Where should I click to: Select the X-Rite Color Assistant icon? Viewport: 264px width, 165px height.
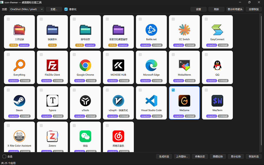[19, 136]
